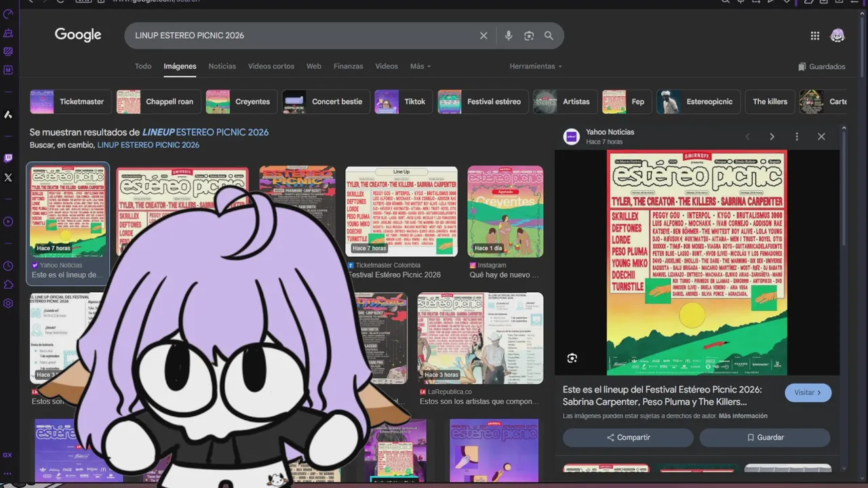Filter by The killers chip
The width and height of the screenshot is (868, 488).
click(x=770, y=102)
